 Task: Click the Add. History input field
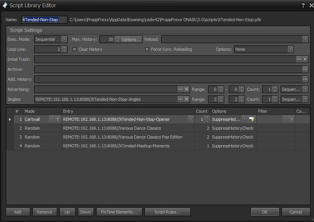168,80
